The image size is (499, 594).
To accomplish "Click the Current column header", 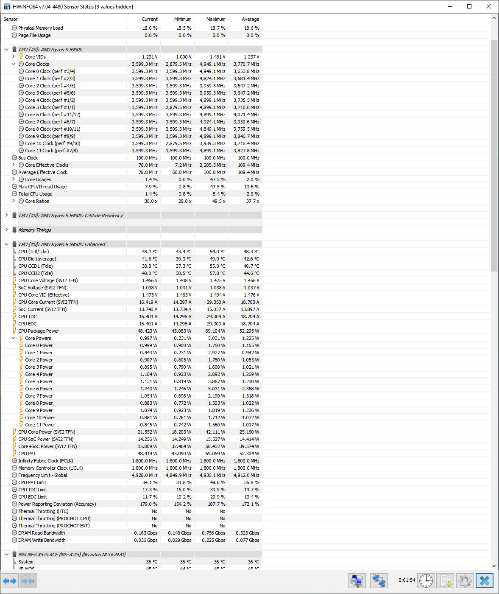I will [143, 19].
